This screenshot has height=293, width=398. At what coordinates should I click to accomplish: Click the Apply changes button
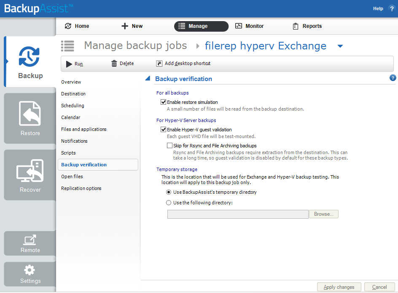(339, 287)
